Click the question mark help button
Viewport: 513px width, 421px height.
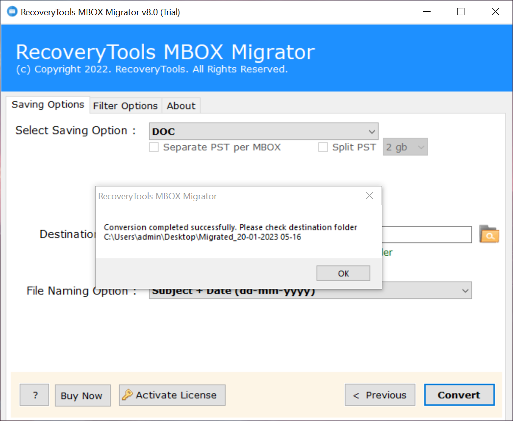click(x=34, y=395)
